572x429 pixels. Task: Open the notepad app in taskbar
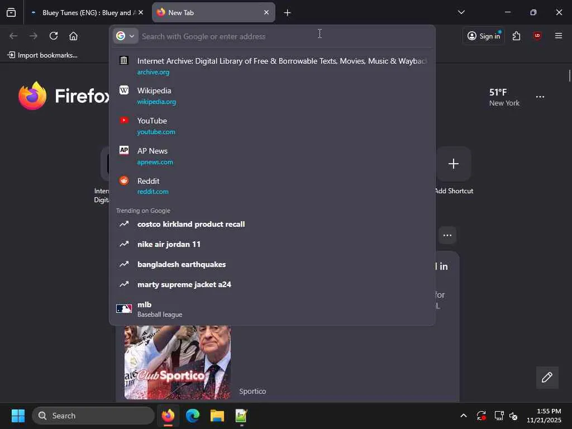[241, 416]
